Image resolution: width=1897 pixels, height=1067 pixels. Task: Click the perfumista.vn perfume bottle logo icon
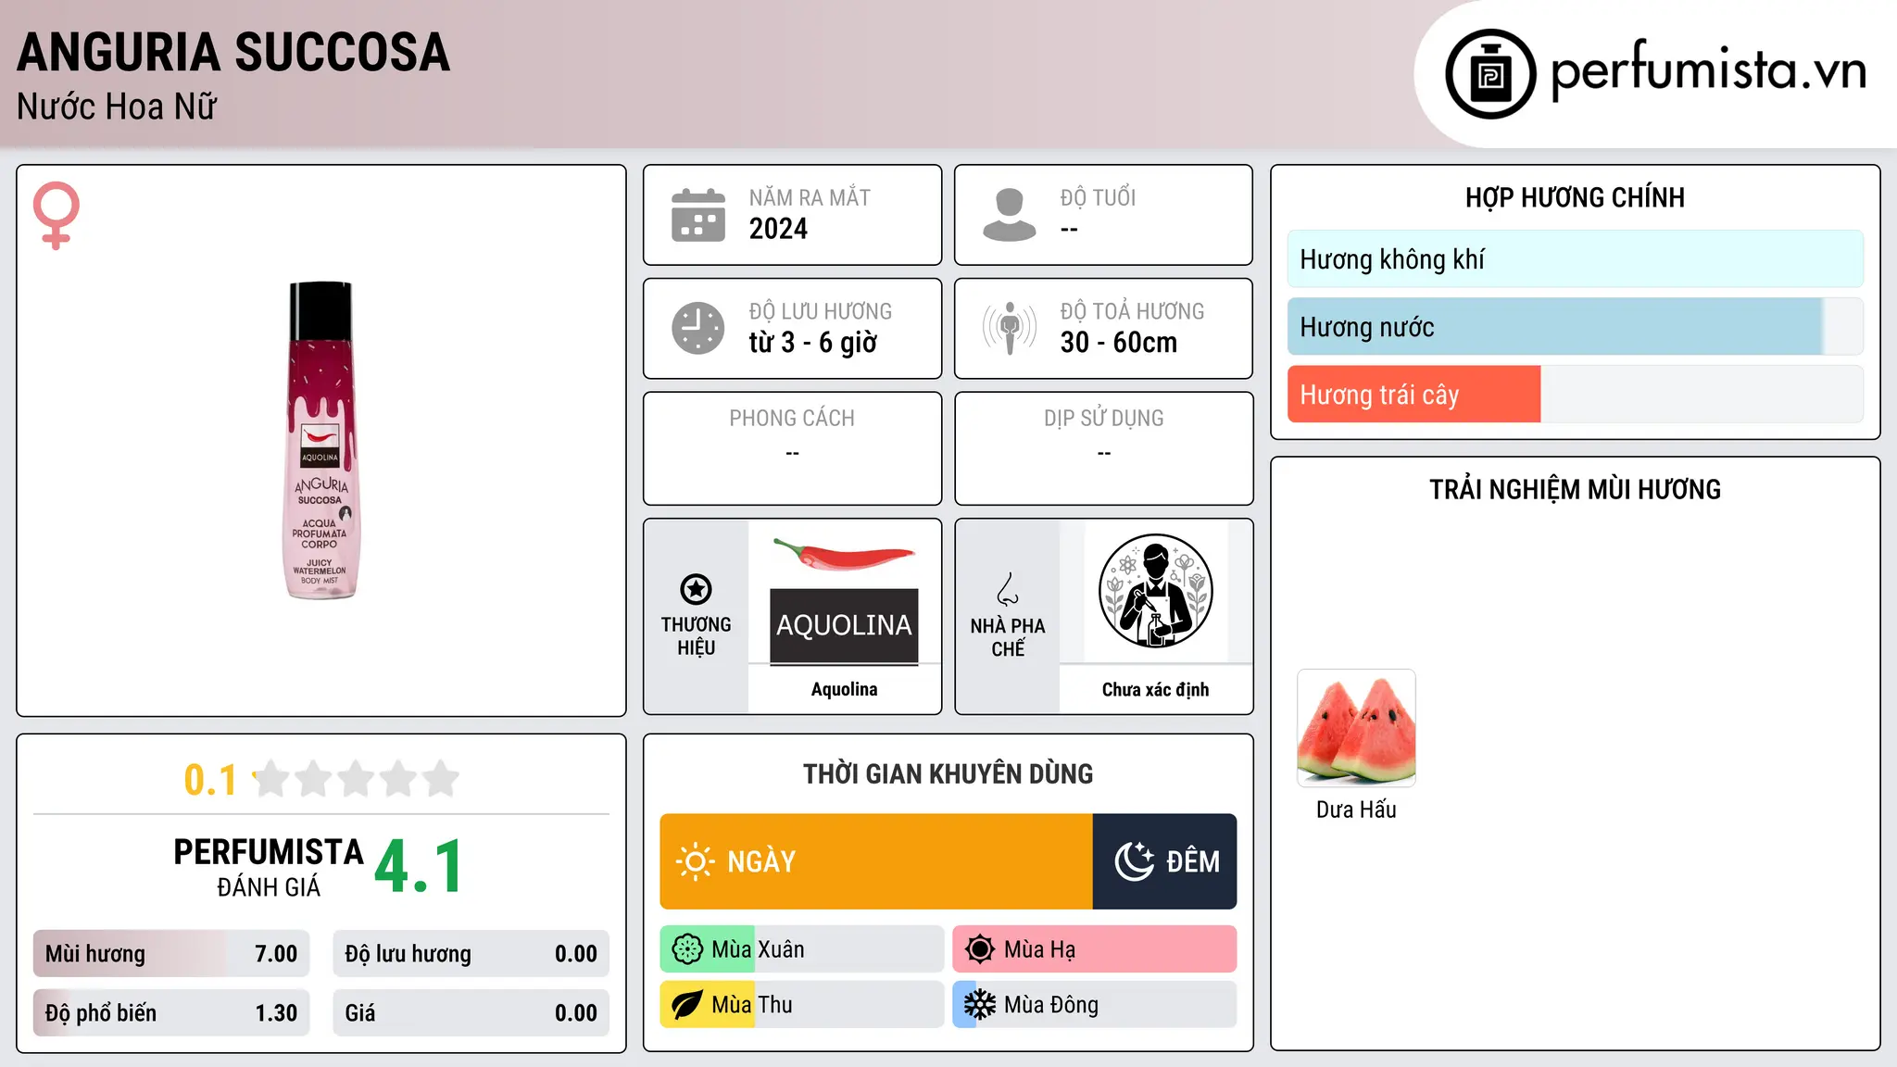(x=1490, y=74)
